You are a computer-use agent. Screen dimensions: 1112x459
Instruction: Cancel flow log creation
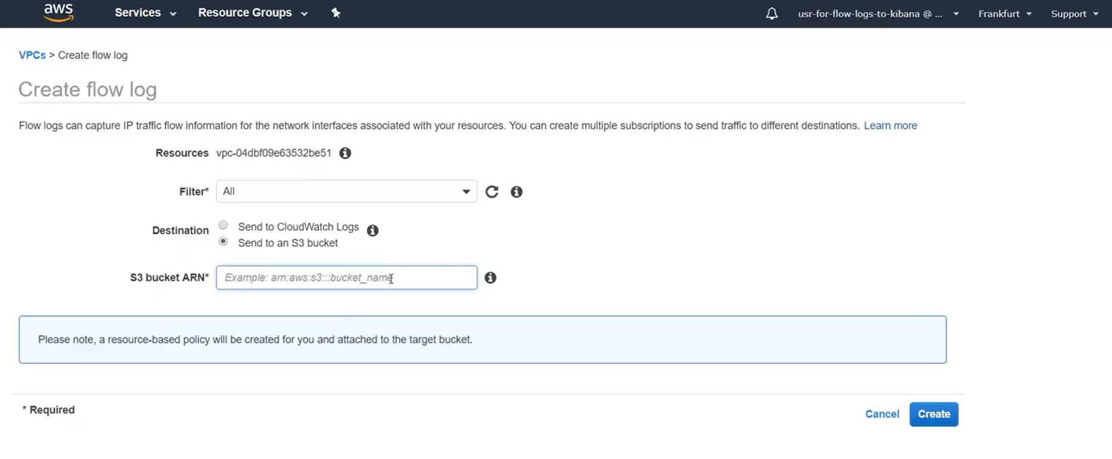coord(882,414)
